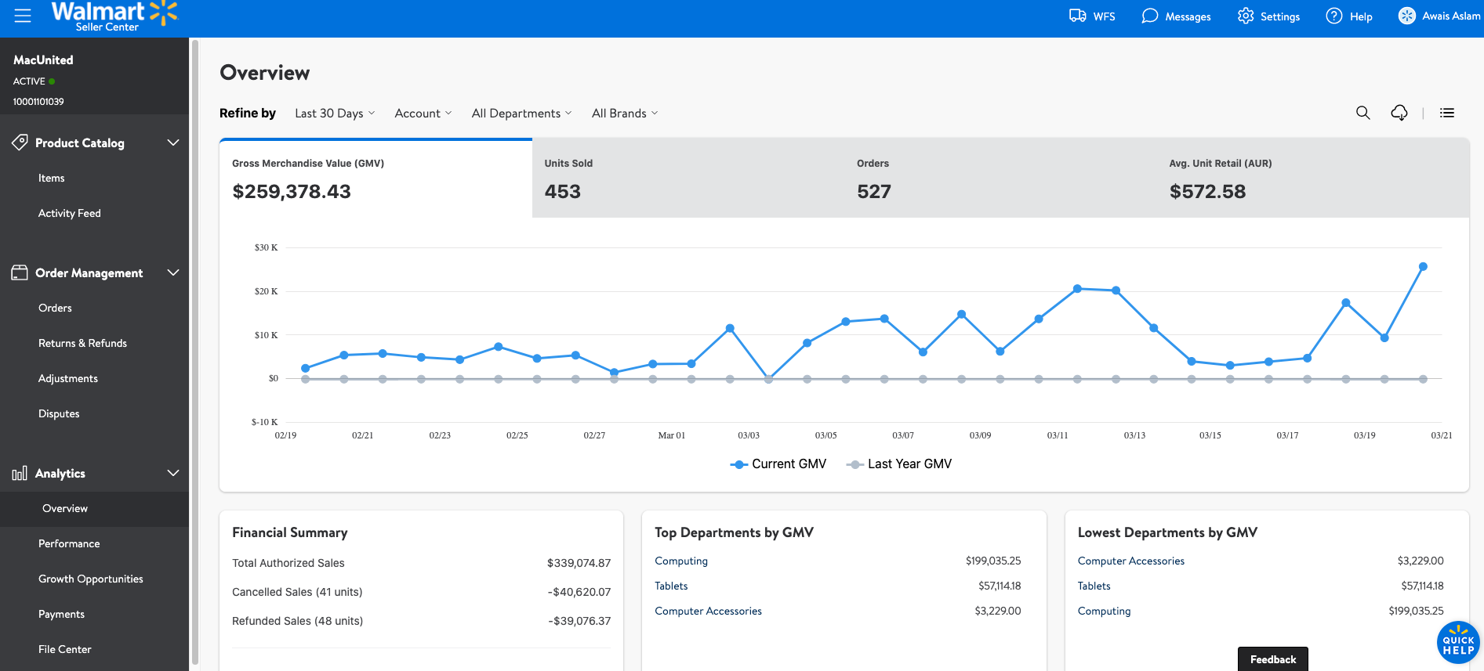
Task: Open Activity Feed in the sidebar
Action: tap(70, 214)
